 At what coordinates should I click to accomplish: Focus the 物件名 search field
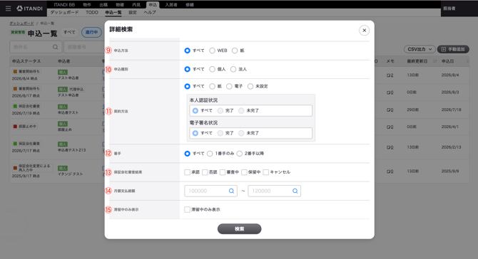pyautogui.click(x=36, y=47)
